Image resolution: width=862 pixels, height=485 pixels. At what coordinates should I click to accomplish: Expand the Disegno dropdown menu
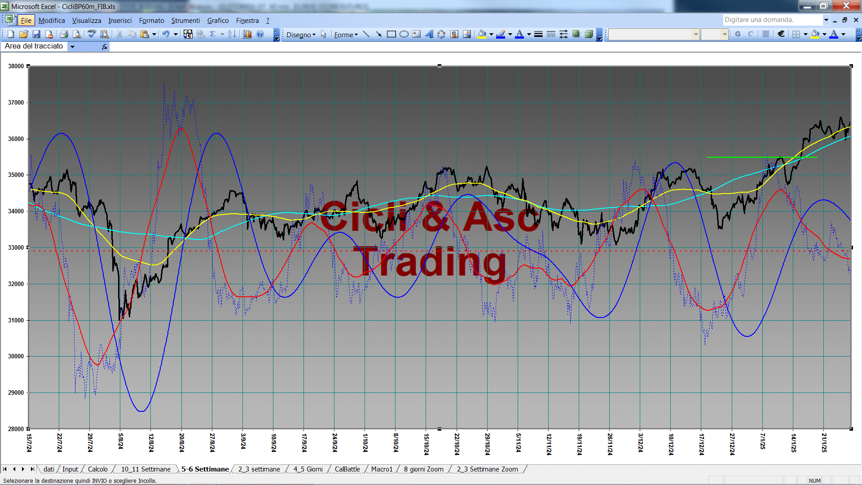click(301, 35)
